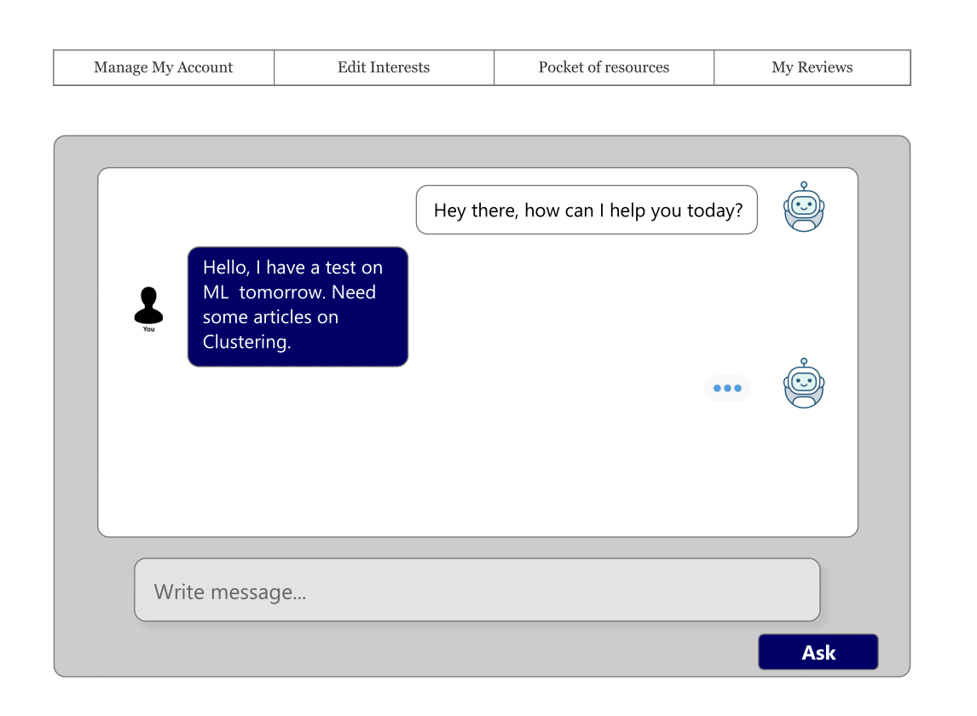Click the dark blue user message bubble
Viewport: 977px width, 716px height.
click(298, 307)
